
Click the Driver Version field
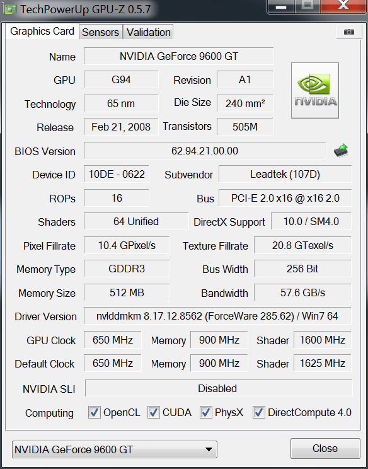(x=217, y=316)
